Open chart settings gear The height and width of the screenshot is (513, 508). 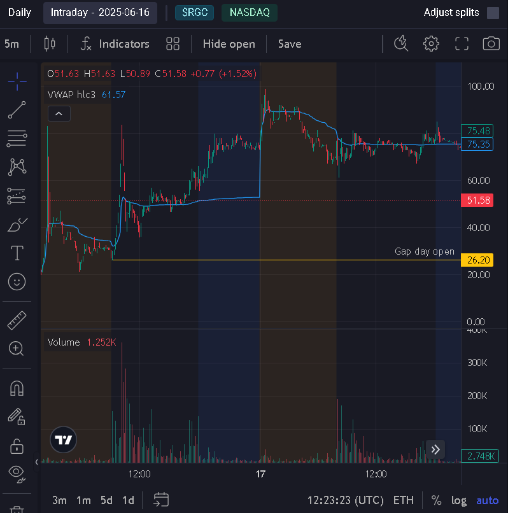[431, 43]
